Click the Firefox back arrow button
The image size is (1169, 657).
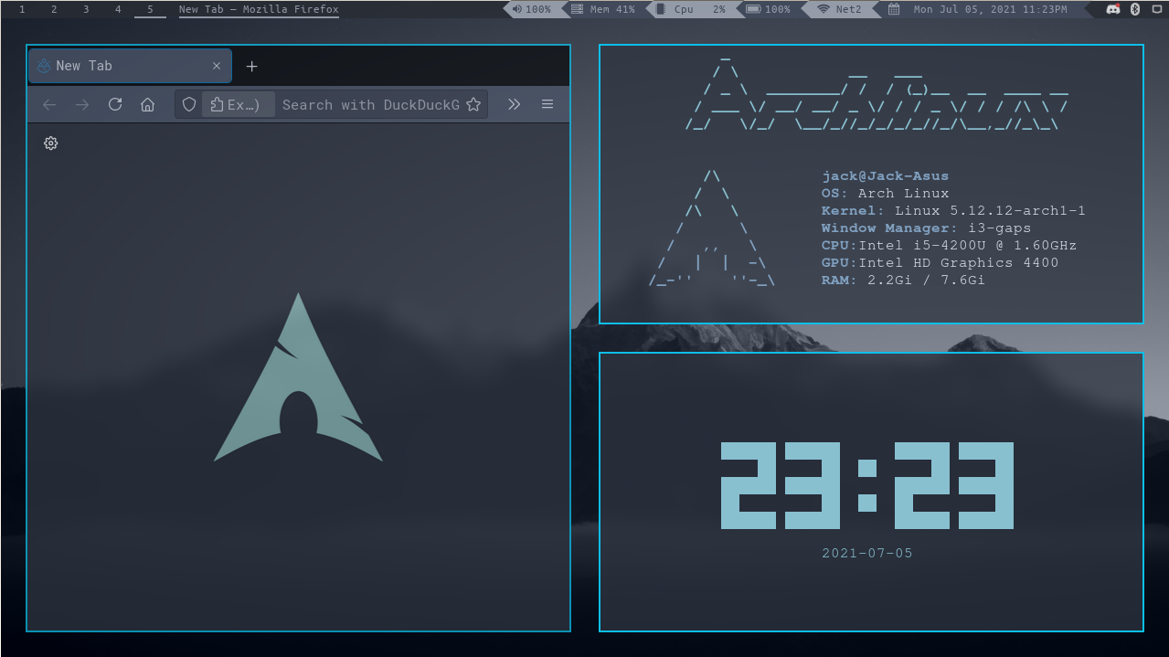click(x=49, y=104)
